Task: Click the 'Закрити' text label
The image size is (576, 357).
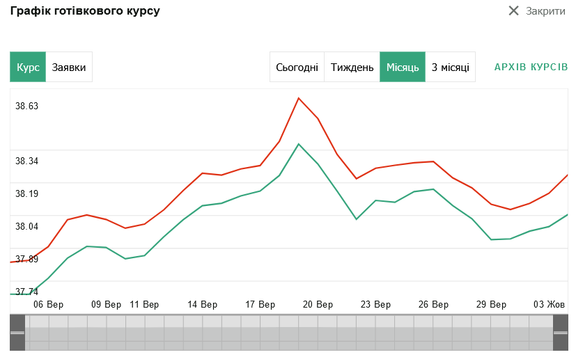Action: [x=545, y=11]
